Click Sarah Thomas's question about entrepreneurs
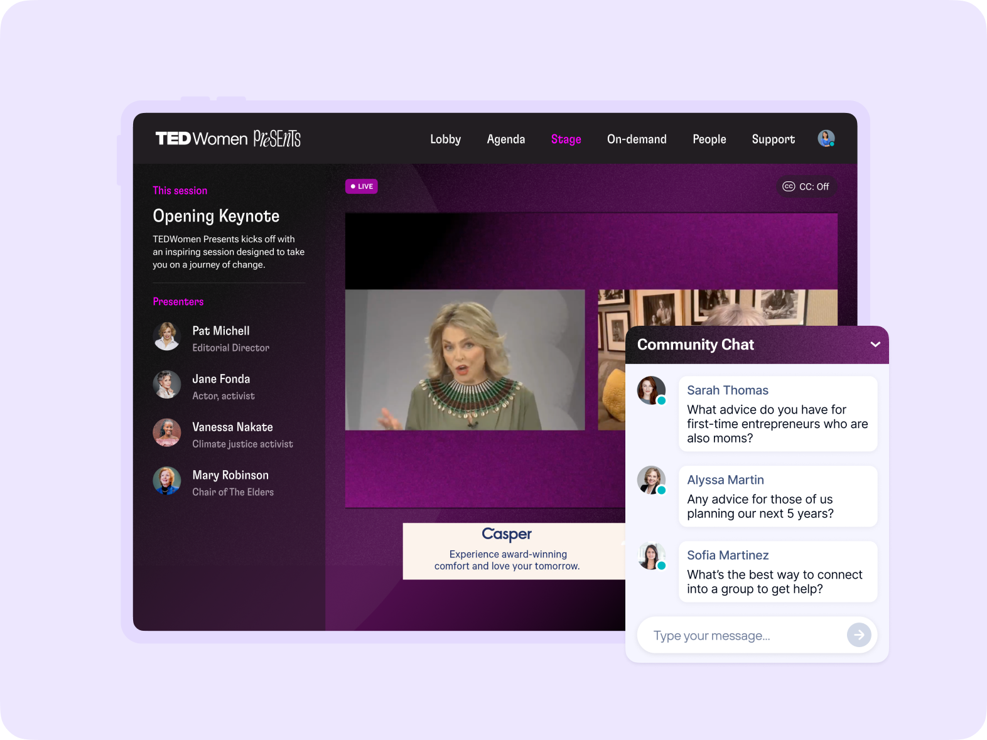Image resolution: width=987 pixels, height=740 pixels. point(777,424)
